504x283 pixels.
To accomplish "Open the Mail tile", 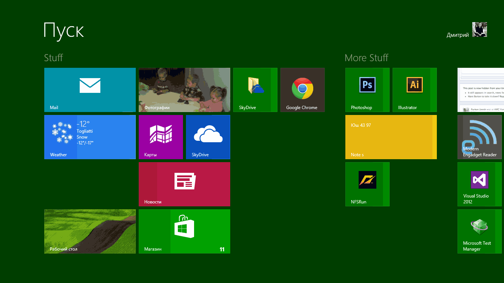I will click(x=90, y=90).
